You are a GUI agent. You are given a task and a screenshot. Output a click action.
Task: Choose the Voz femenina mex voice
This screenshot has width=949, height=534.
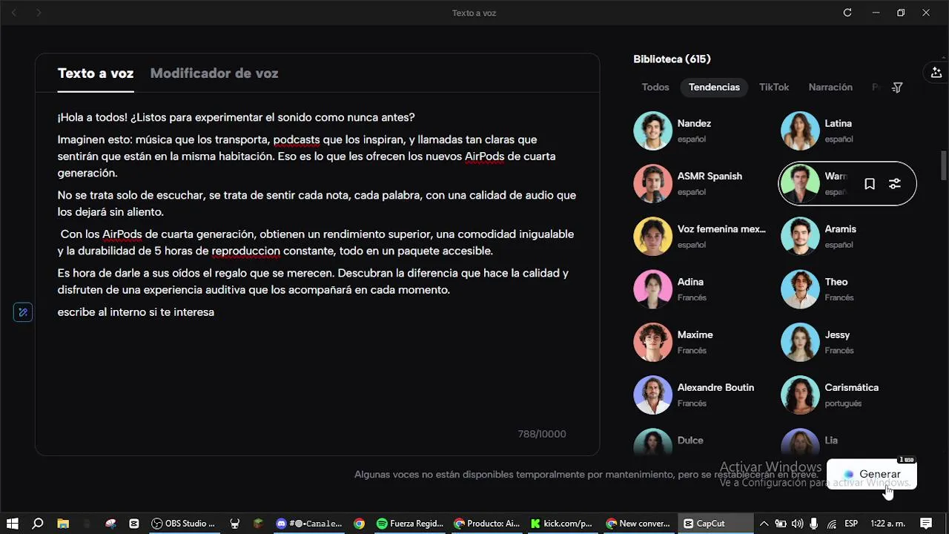701,236
